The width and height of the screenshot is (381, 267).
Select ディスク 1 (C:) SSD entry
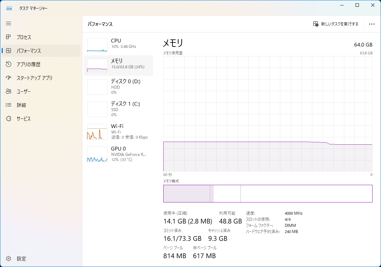coord(117,109)
